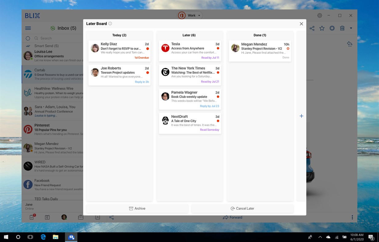
Task: Open the Contacts list icon
Action: point(97,217)
